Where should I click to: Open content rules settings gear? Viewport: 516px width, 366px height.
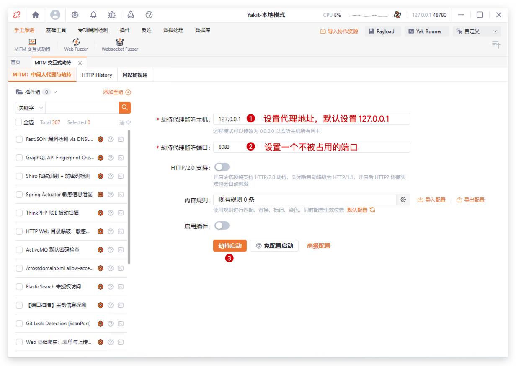pyautogui.click(x=403, y=200)
